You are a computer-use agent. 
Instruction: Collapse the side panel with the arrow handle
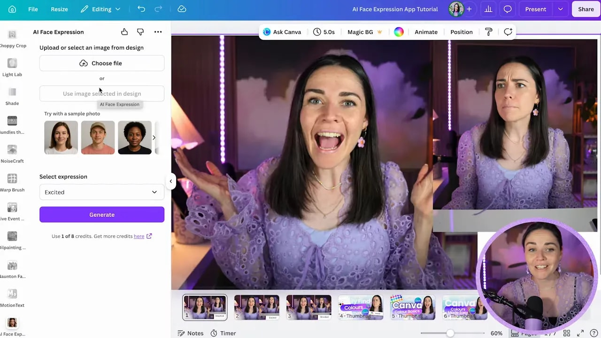tap(171, 181)
